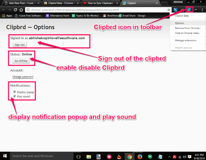Reload the page using the refresh icon
Screen dimensions: 206x160
point(15,10)
